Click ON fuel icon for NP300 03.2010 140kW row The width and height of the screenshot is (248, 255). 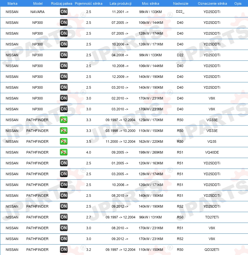coord(63,87)
